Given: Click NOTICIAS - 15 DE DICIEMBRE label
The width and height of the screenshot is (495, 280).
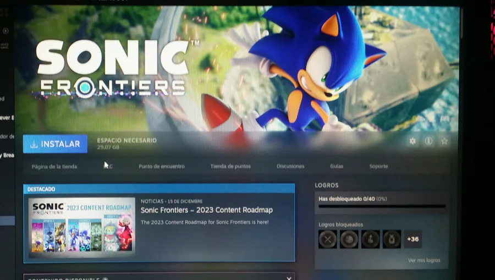Looking at the screenshot, I should click(x=172, y=201).
